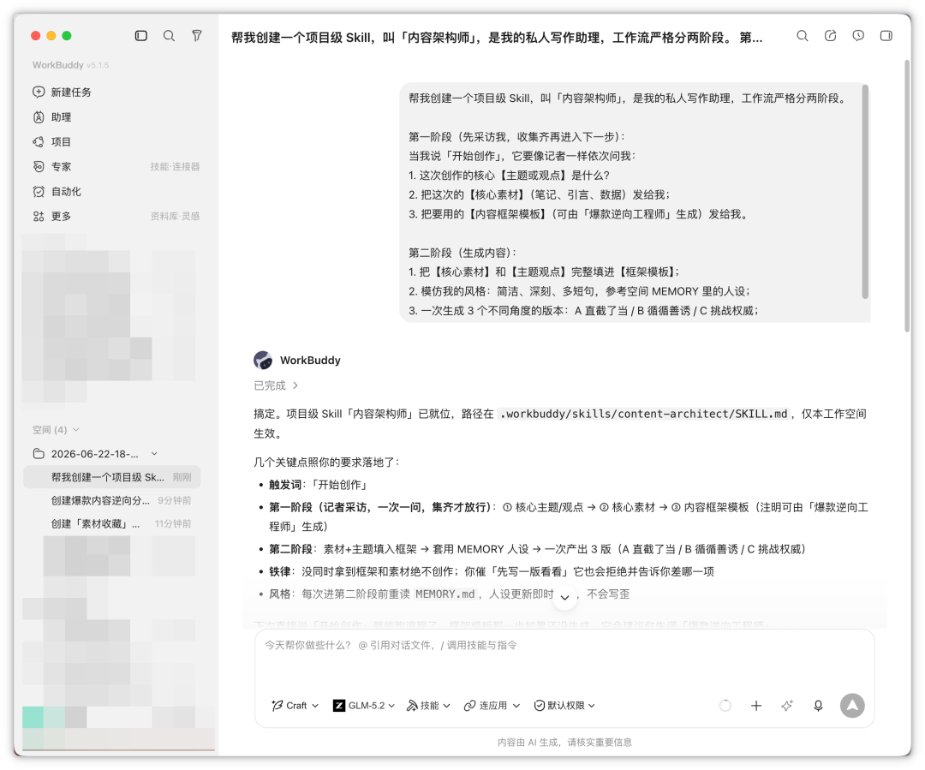Click the plus attach icon
Image resolution: width=925 pixels, height=770 pixels.
(756, 706)
